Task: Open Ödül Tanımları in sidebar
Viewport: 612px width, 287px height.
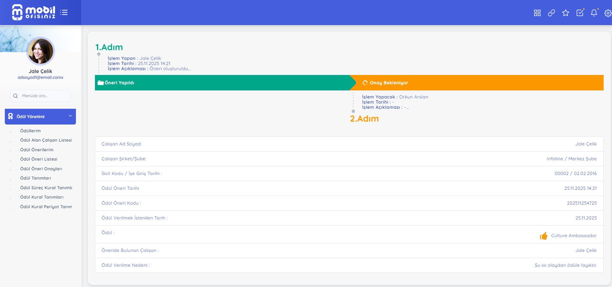Action: (35, 178)
